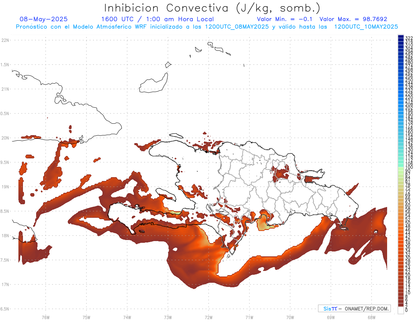Click the 'Valor Max. = 98.7692' readout
The image size is (417, 322).
353,19
